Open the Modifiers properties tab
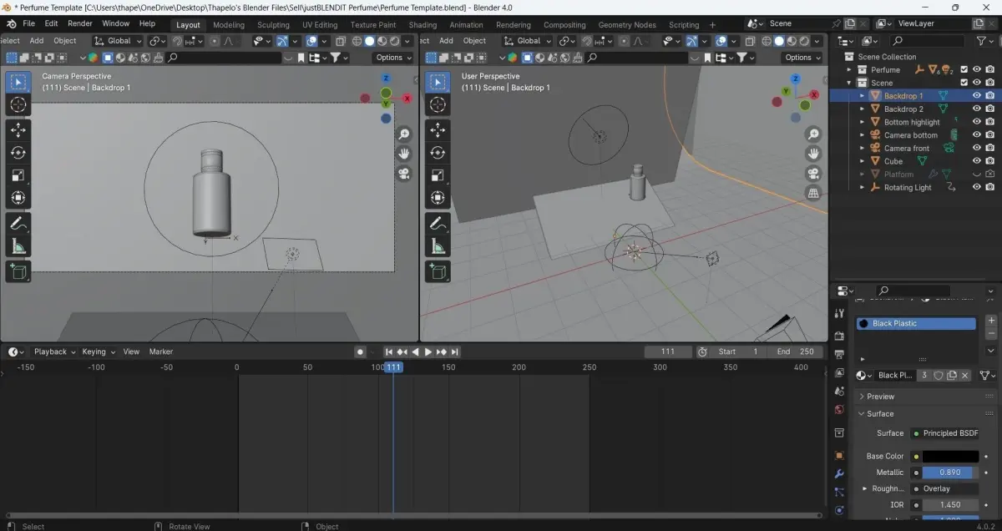The height and width of the screenshot is (531, 1002). (839, 473)
